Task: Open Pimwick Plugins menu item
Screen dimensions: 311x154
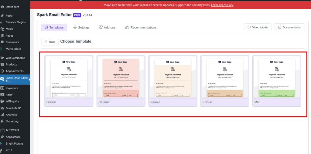Action: (15, 22)
